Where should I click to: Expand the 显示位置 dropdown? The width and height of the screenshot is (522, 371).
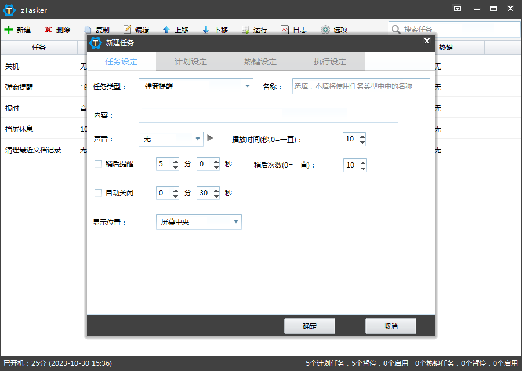click(x=236, y=222)
